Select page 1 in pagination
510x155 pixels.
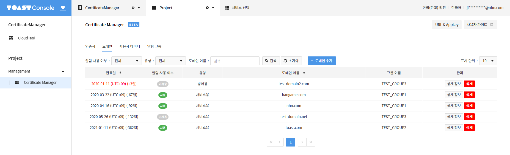(291, 142)
